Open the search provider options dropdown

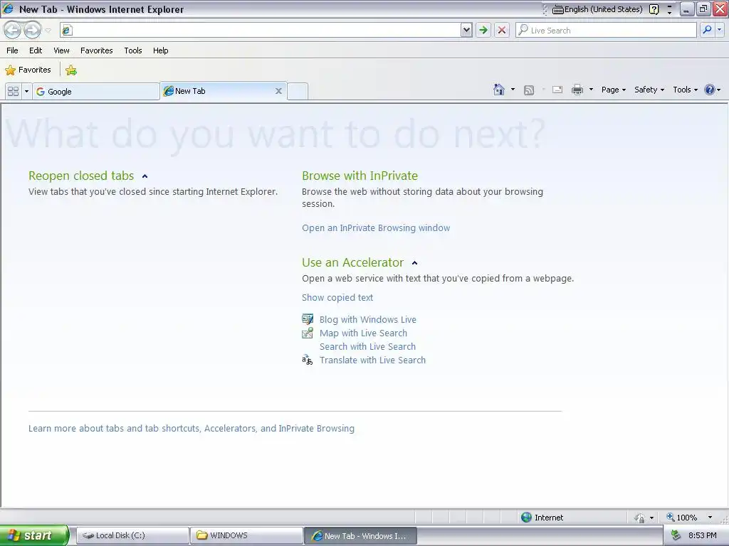pos(719,30)
